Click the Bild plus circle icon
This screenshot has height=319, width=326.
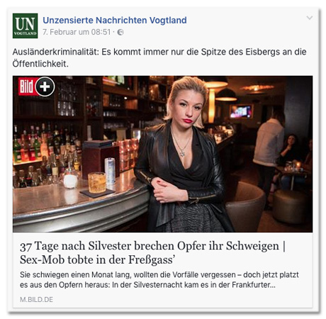[45, 86]
